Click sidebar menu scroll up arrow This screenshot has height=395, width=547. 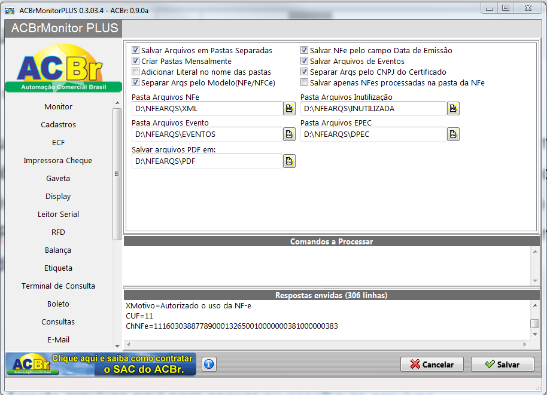click(x=117, y=103)
